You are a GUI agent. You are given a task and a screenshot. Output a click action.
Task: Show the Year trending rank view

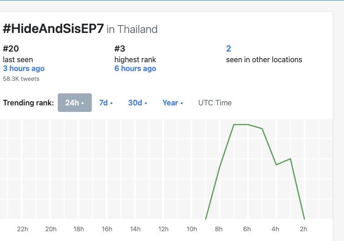pos(172,103)
